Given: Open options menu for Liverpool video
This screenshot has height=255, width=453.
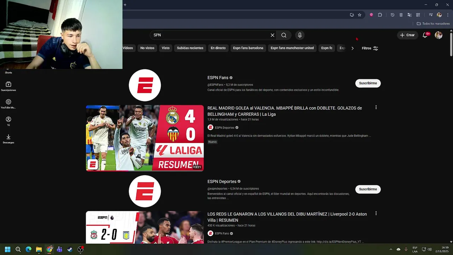Looking at the screenshot, I should click(376, 214).
